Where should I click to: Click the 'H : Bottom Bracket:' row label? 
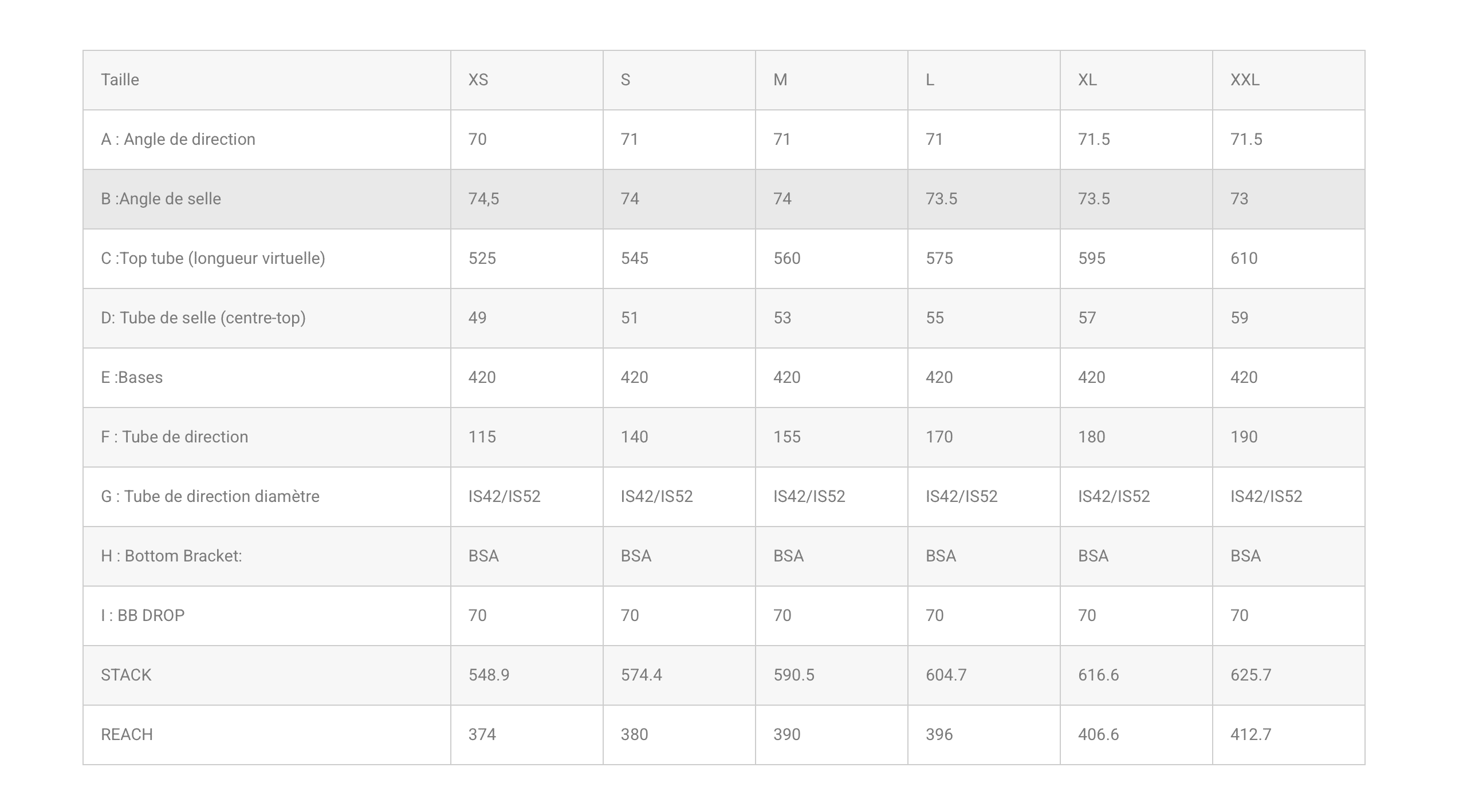coord(171,556)
